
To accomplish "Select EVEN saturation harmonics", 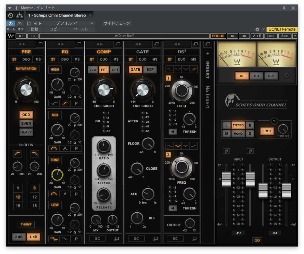I will click(26, 123).
